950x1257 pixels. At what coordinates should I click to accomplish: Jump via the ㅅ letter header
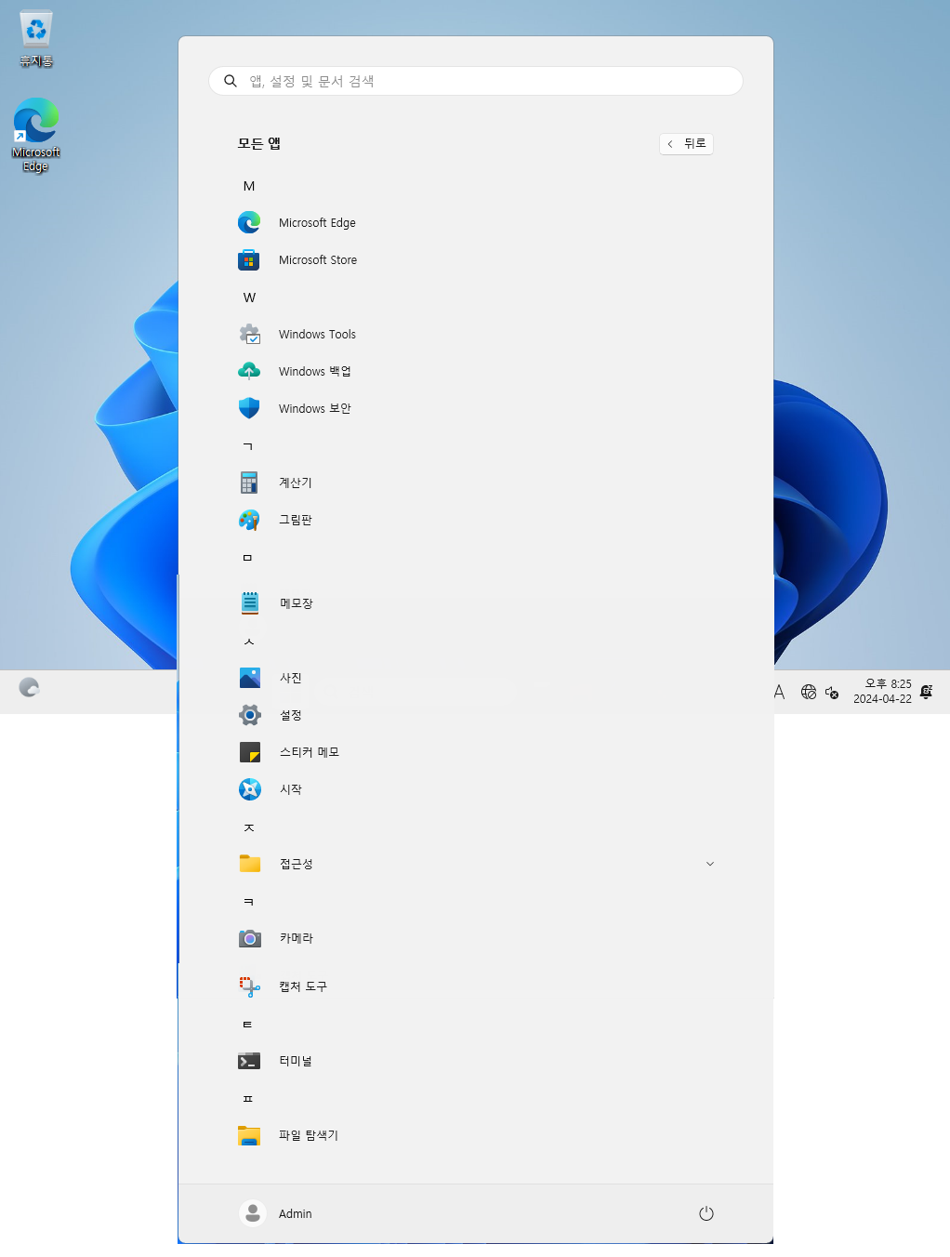coord(248,642)
